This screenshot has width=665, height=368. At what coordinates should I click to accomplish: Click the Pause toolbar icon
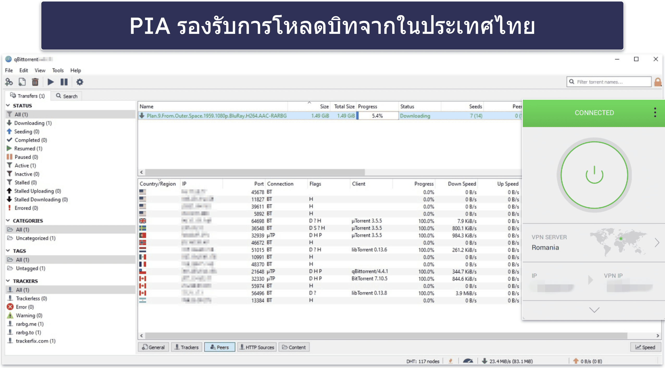pos(64,82)
